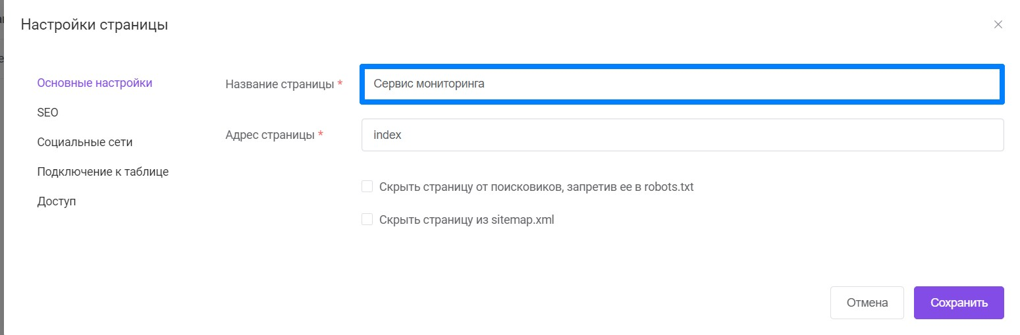The height and width of the screenshot is (335, 1020).
Task: Open the Основные настройки section
Action: pos(95,83)
